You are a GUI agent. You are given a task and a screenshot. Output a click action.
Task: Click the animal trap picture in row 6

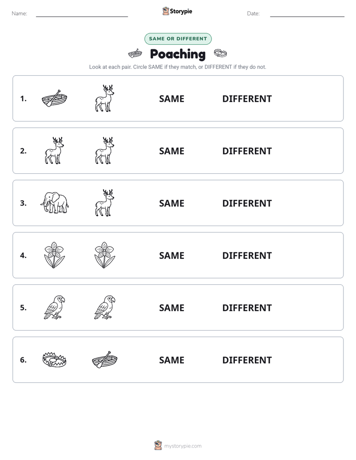click(54, 359)
